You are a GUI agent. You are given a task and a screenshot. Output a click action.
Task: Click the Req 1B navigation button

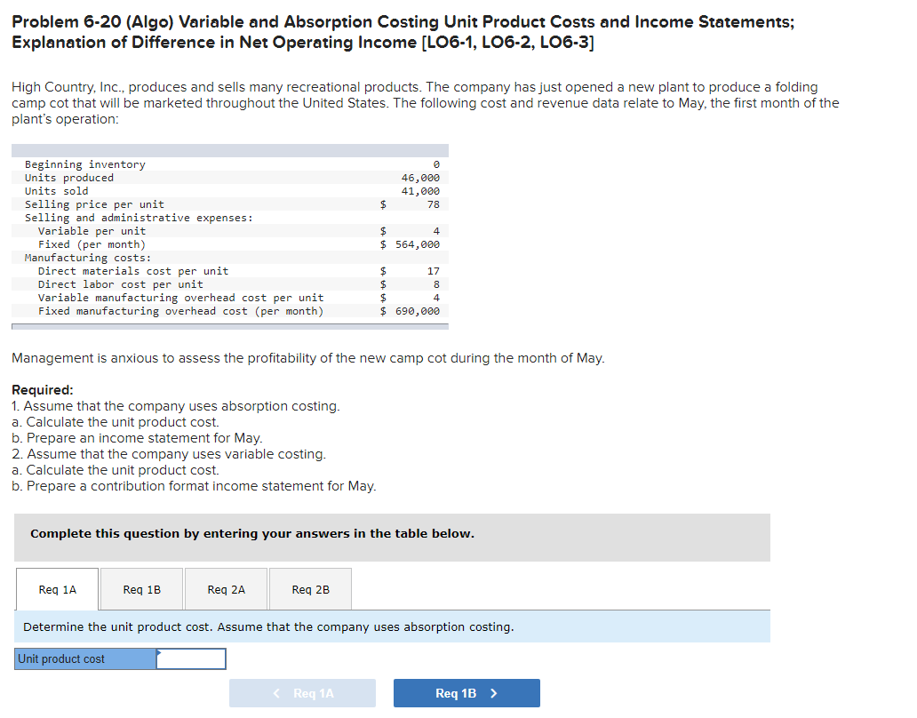466,693
